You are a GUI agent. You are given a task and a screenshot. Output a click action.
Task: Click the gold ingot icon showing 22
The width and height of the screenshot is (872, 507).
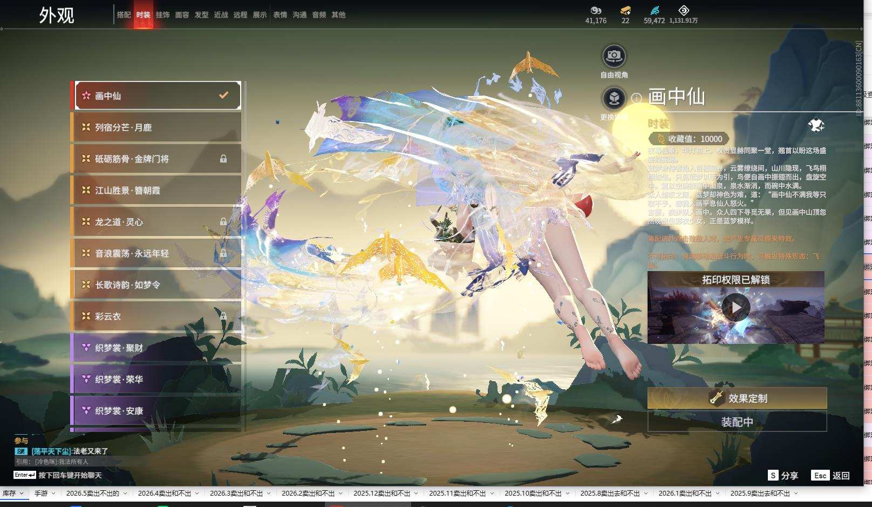click(x=625, y=10)
